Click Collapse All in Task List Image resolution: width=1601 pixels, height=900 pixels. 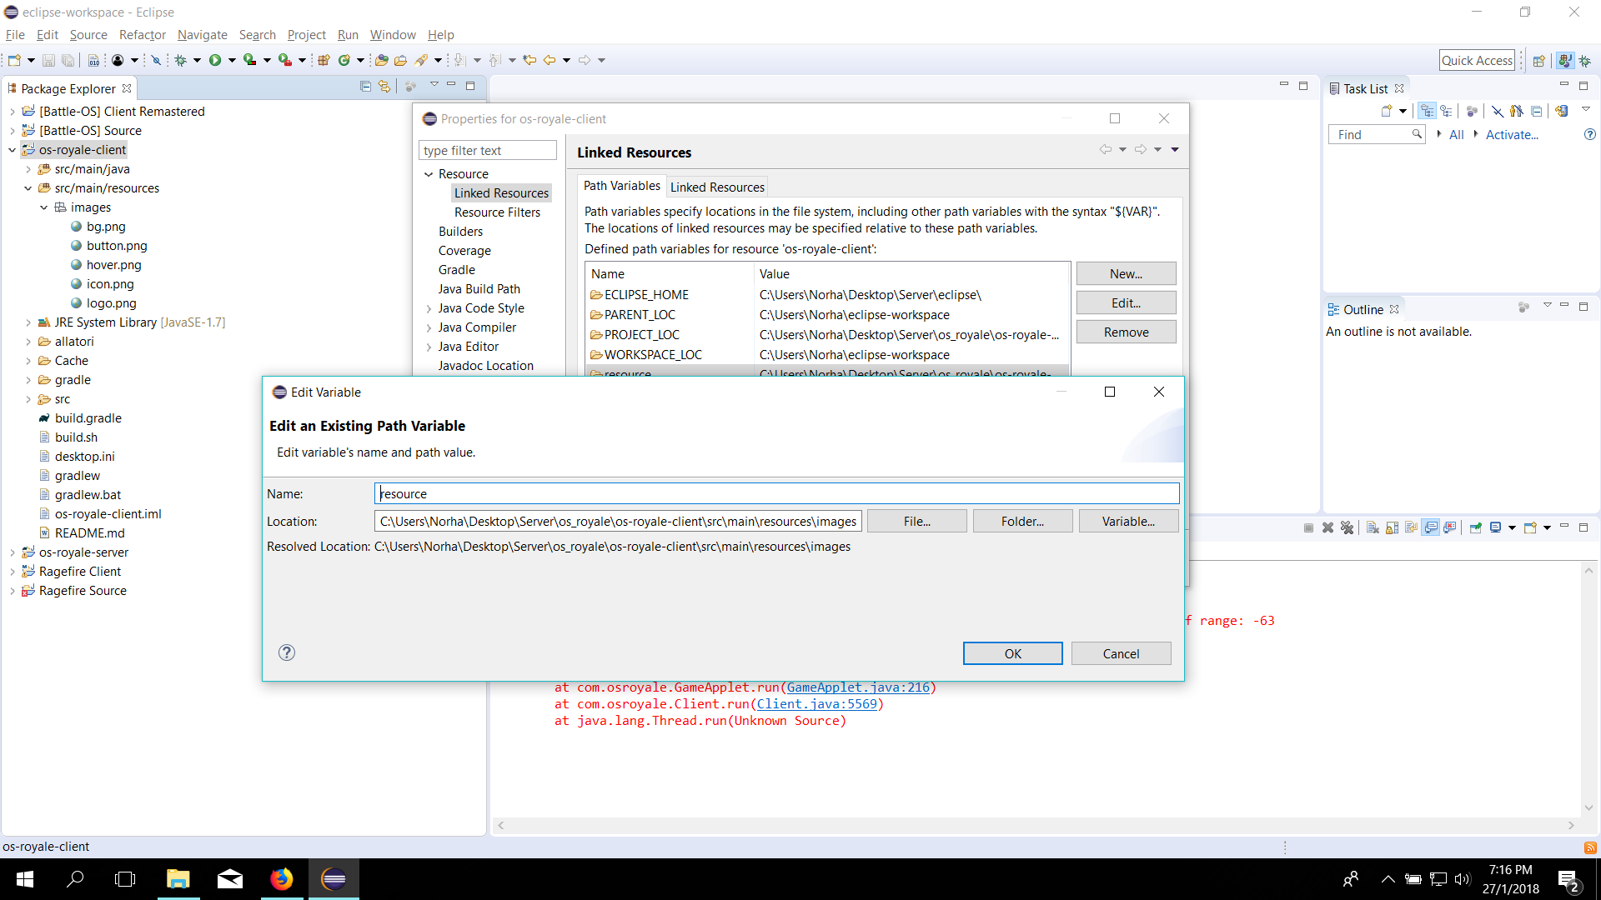click(x=1537, y=111)
